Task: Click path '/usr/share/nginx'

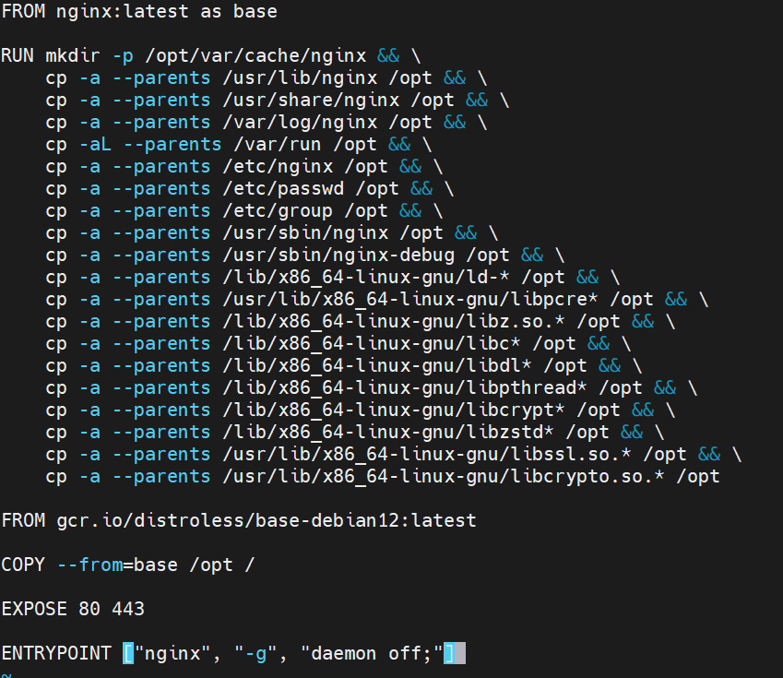Action: (311, 101)
